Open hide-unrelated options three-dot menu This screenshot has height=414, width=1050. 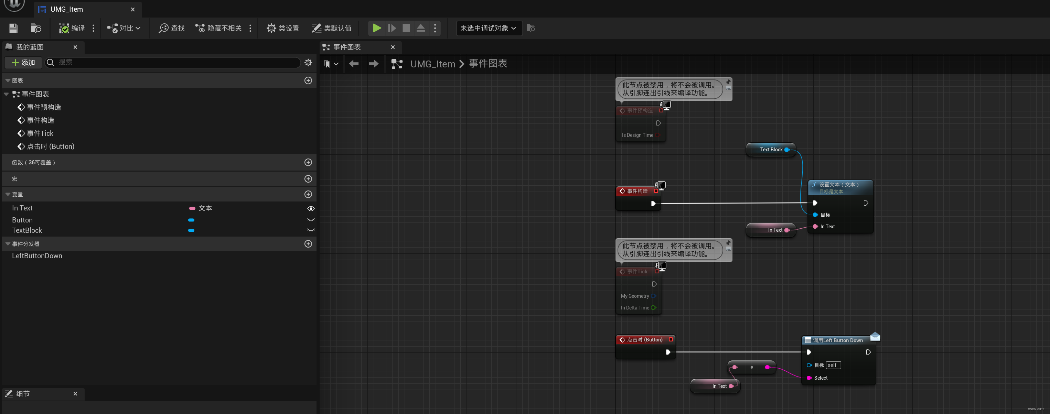pos(250,28)
